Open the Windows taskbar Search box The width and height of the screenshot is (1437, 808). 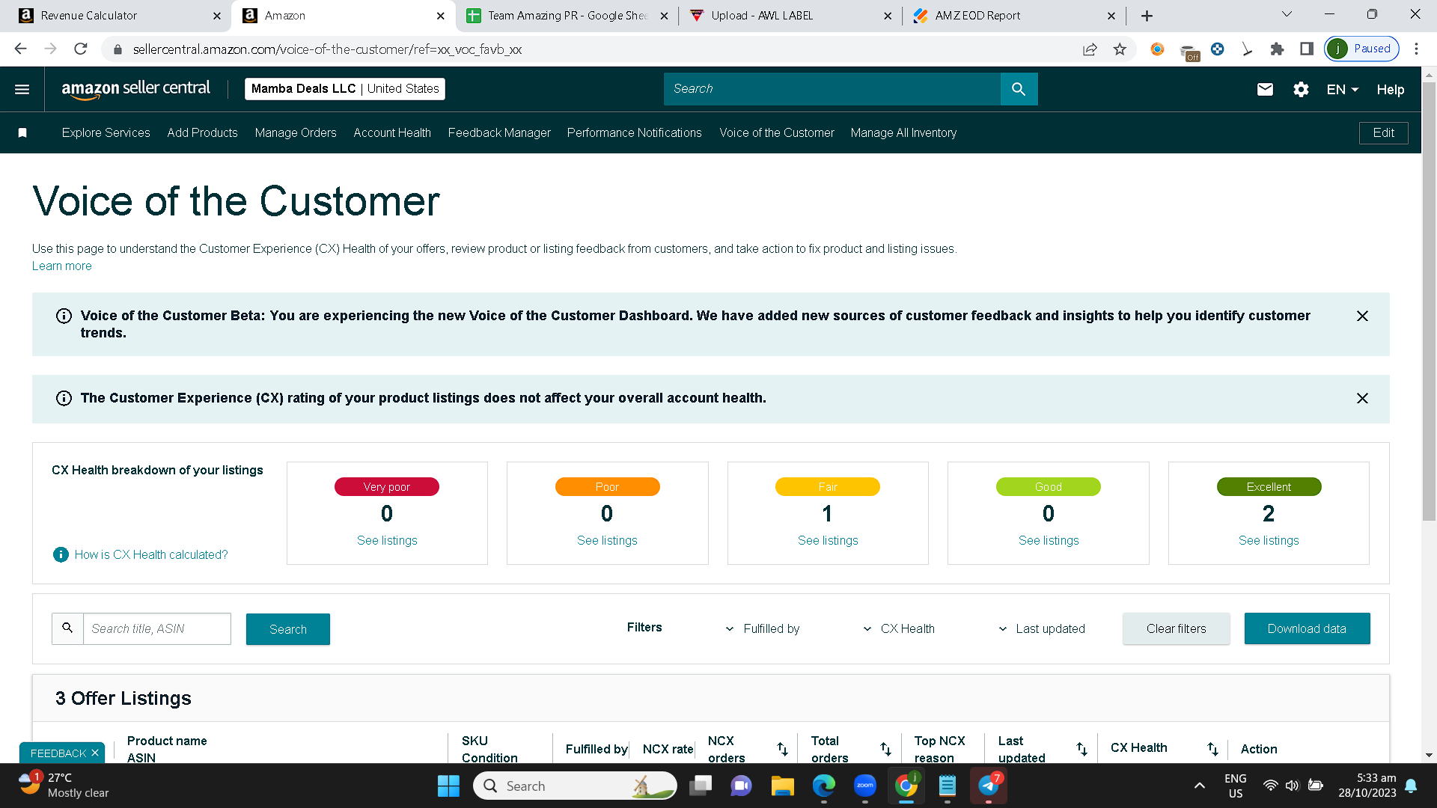tap(575, 786)
